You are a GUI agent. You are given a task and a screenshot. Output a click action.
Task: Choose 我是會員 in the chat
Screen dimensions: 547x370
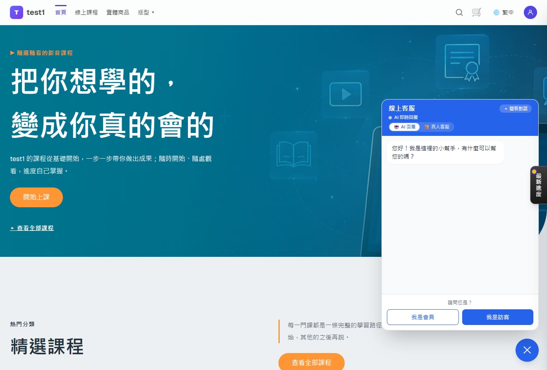click(x=423, y=317)
